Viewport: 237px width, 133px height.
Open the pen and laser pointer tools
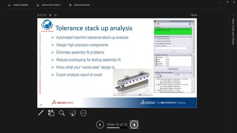coord(40,113)
